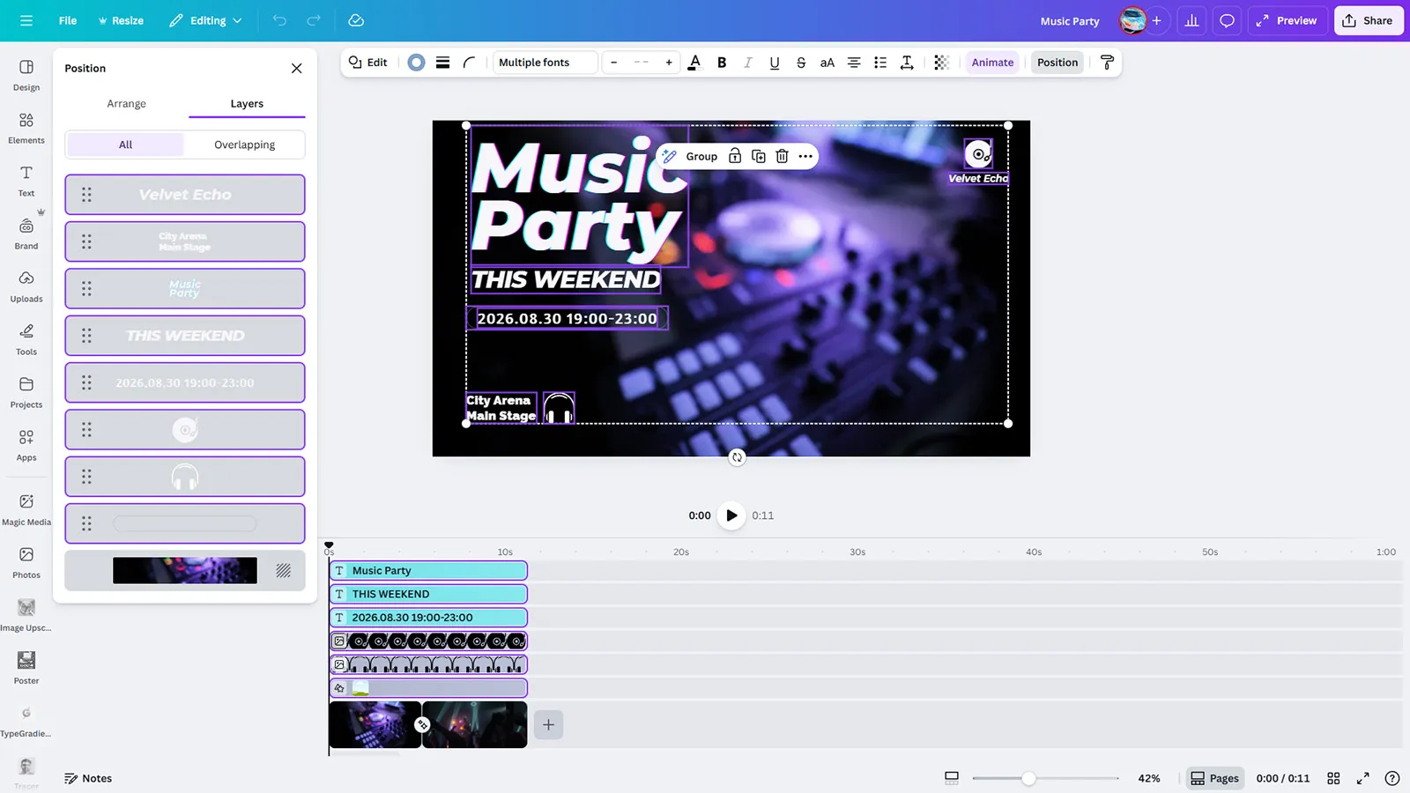Click the zoom level slider handle

tap(1028, 778)
